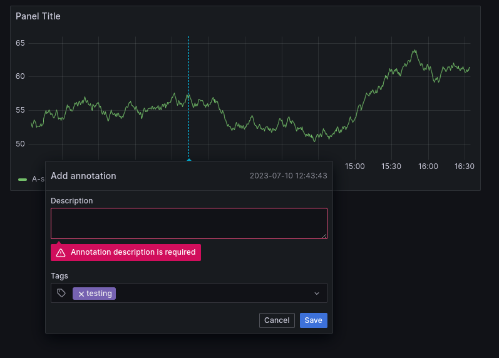Remove the testing tag via its X icon

[81, 294]
